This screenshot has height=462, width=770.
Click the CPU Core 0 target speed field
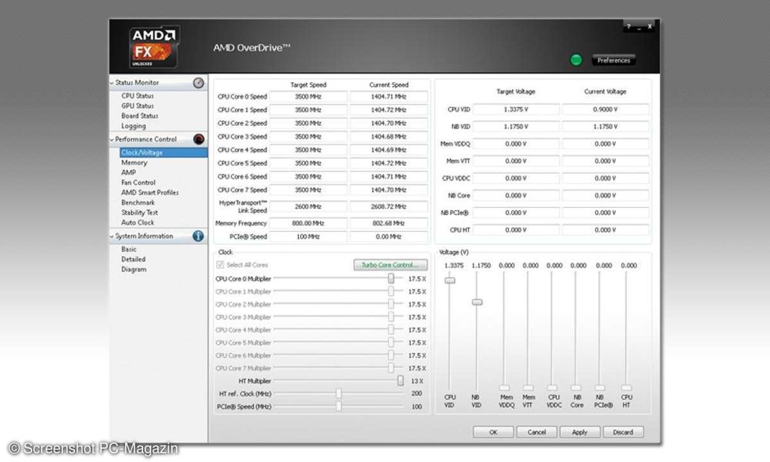[308, 97]
